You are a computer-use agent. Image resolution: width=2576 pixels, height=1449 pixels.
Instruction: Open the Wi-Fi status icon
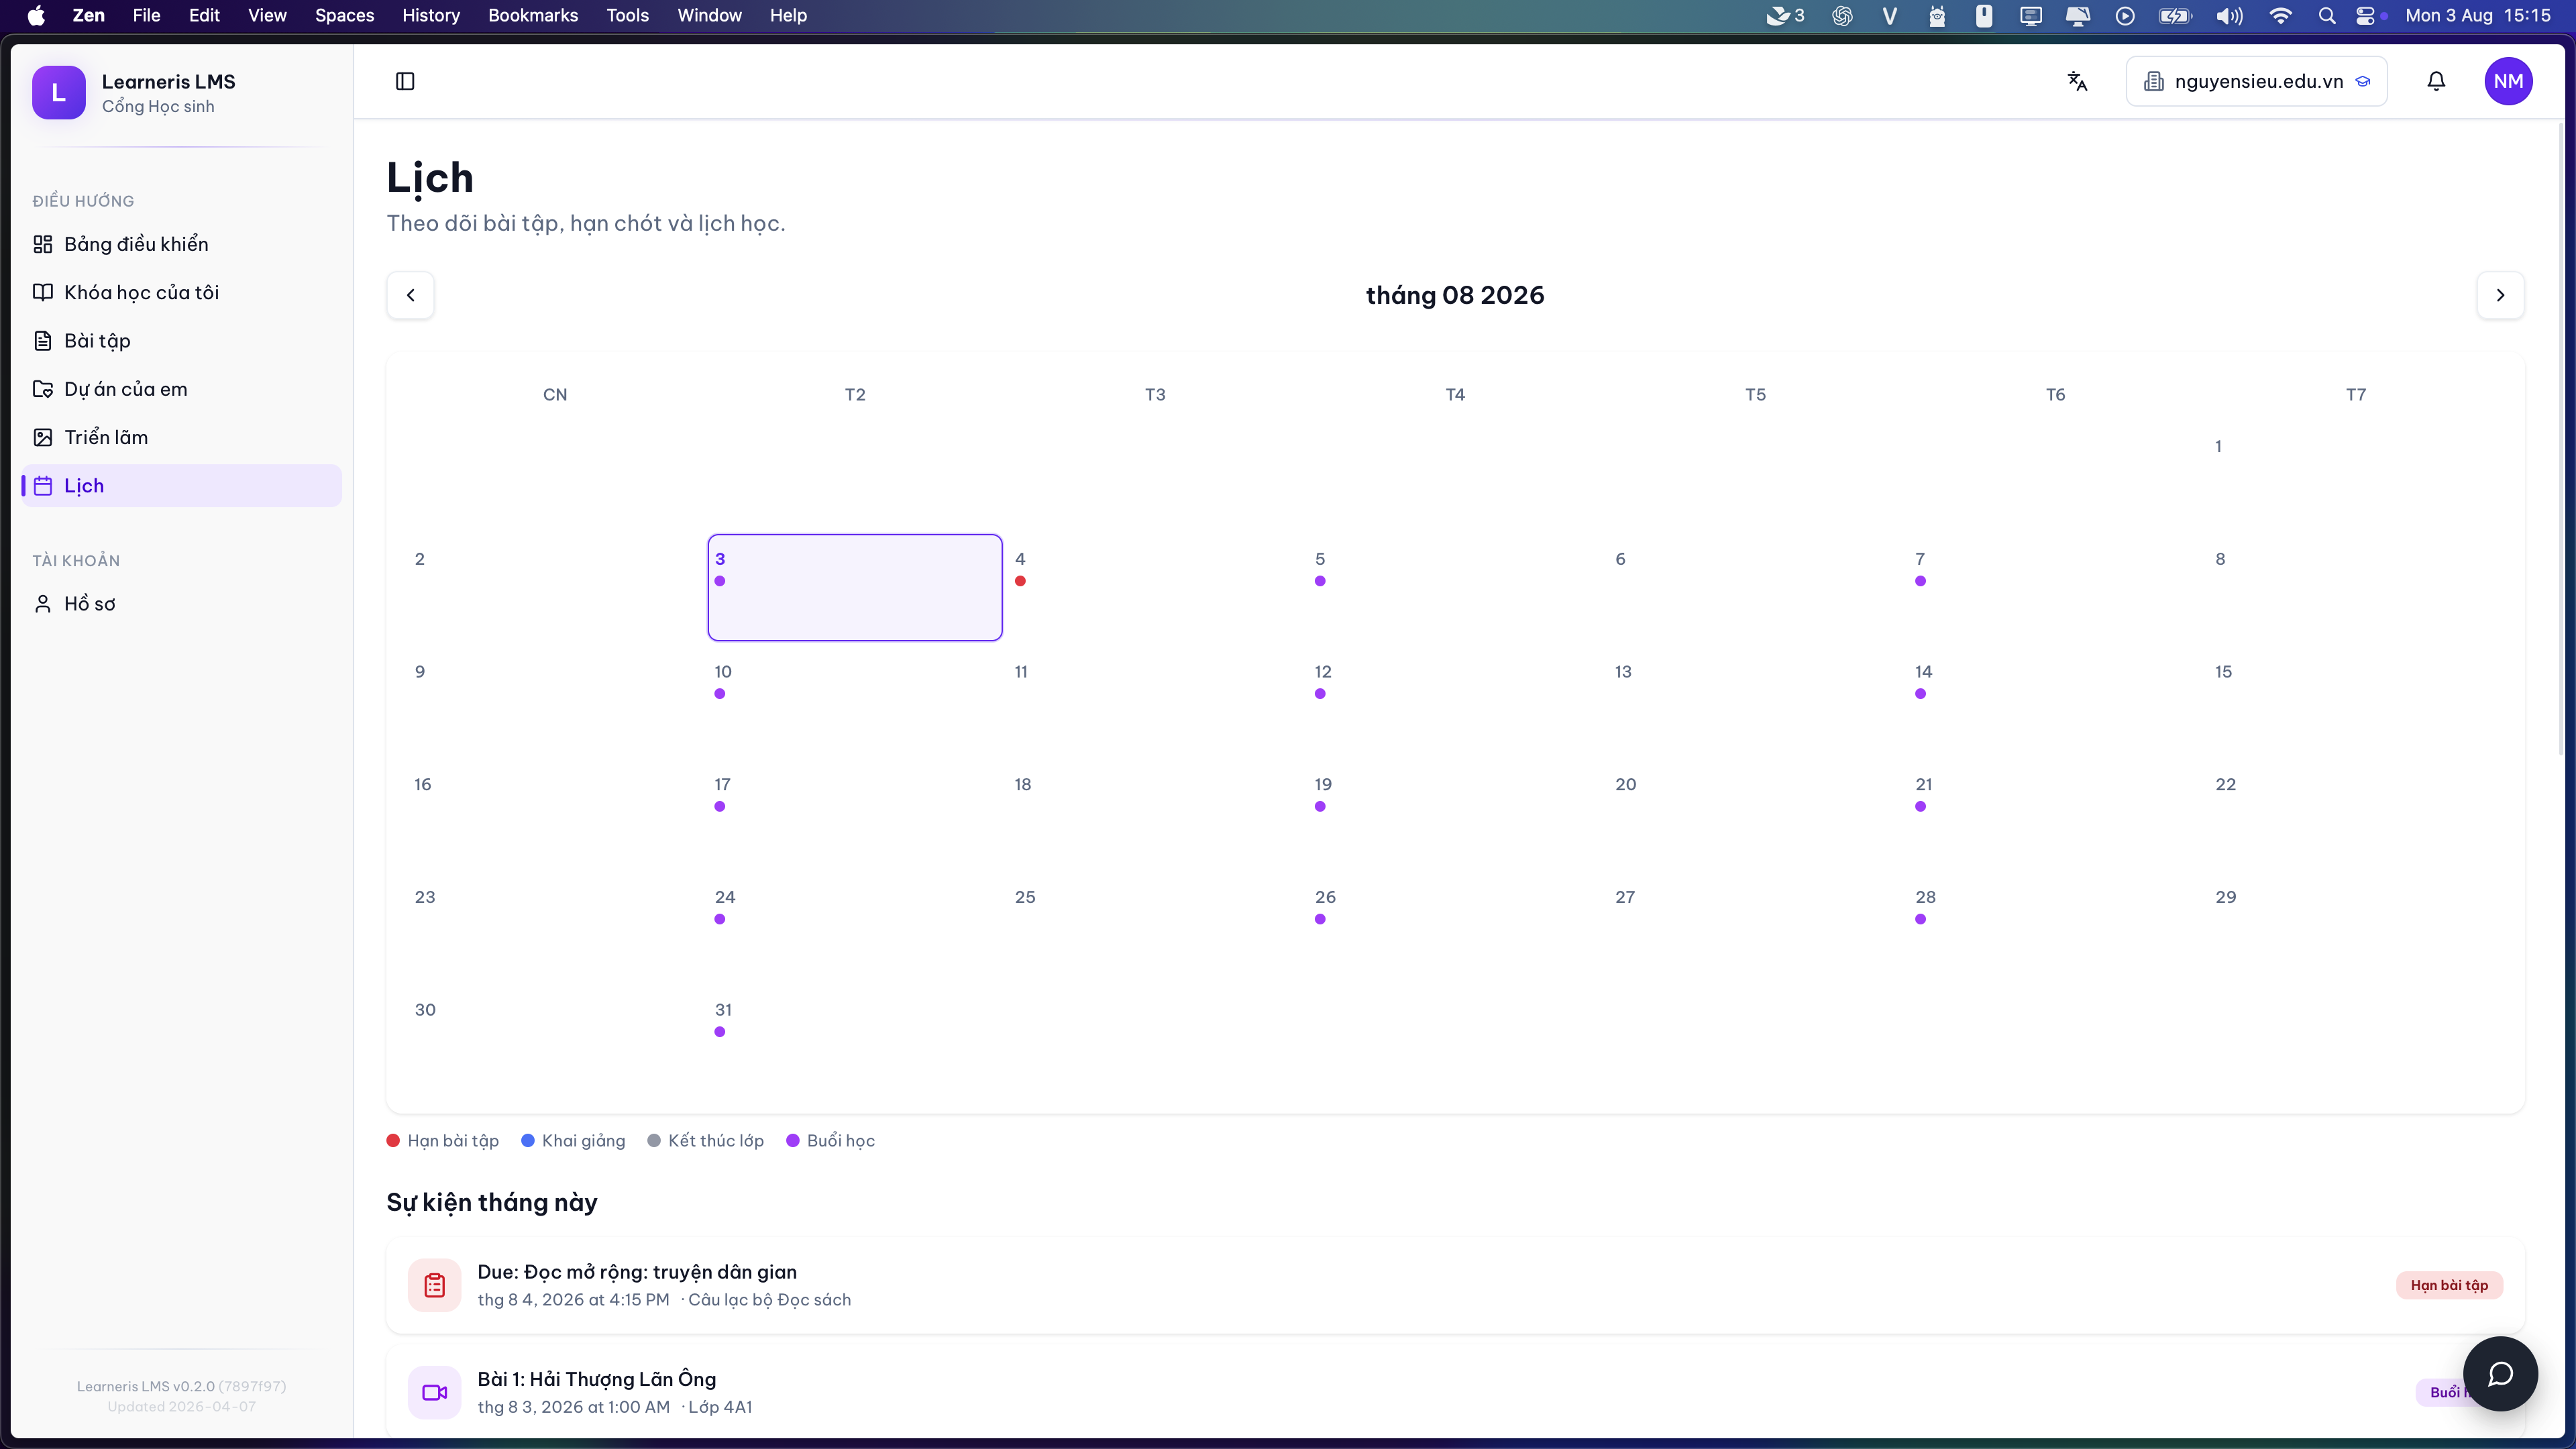click(x=2280, y=15)
